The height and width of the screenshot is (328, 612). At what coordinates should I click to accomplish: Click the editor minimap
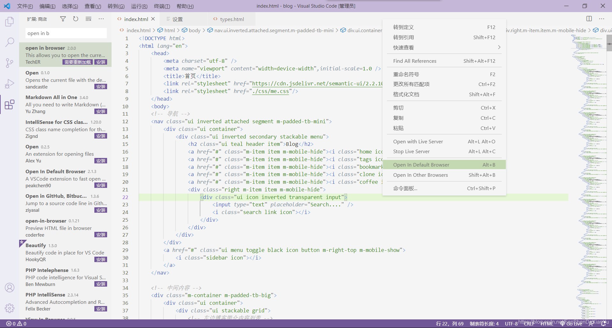pos(588,177)
